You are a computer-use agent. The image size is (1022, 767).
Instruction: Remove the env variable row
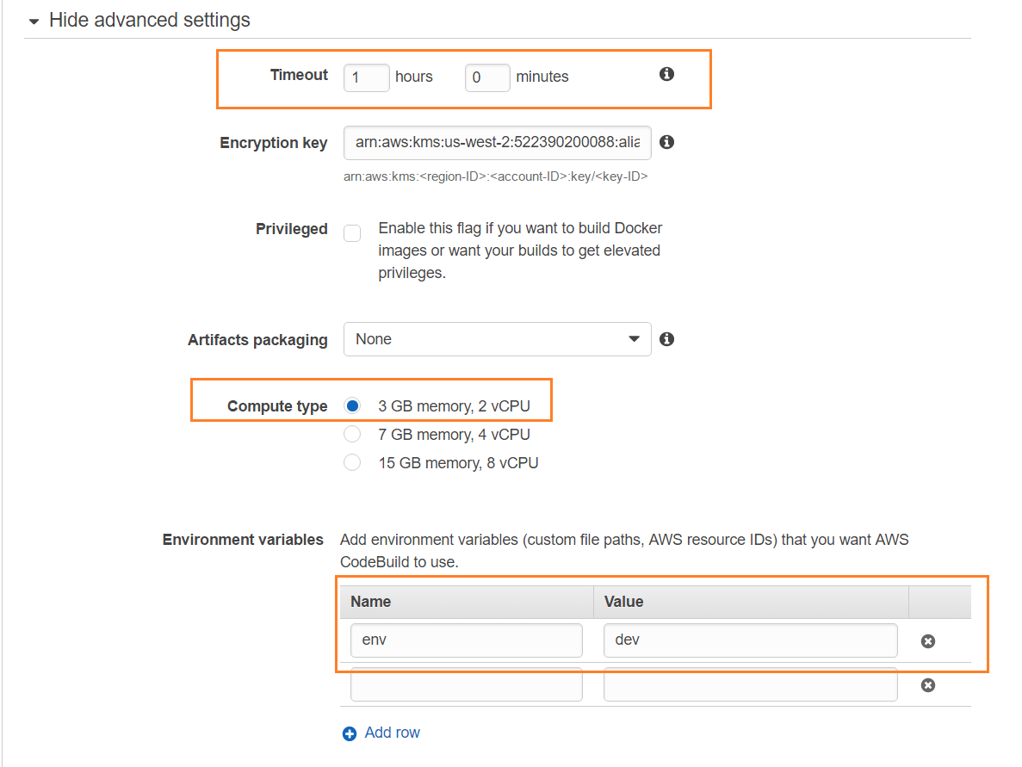pyautogui.click(x=928, y=641)
